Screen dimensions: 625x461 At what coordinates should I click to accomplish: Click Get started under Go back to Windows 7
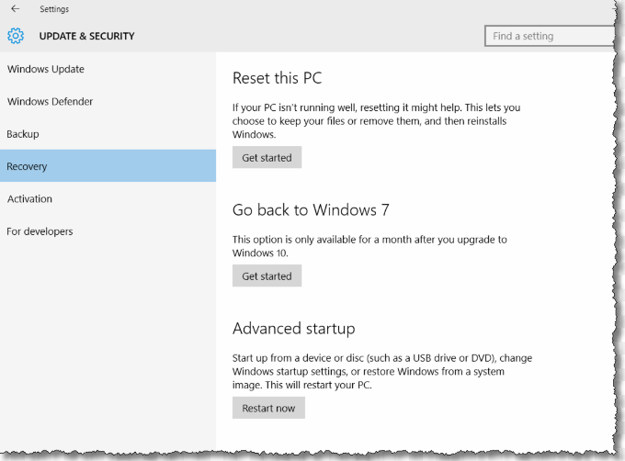coord(267,276)
